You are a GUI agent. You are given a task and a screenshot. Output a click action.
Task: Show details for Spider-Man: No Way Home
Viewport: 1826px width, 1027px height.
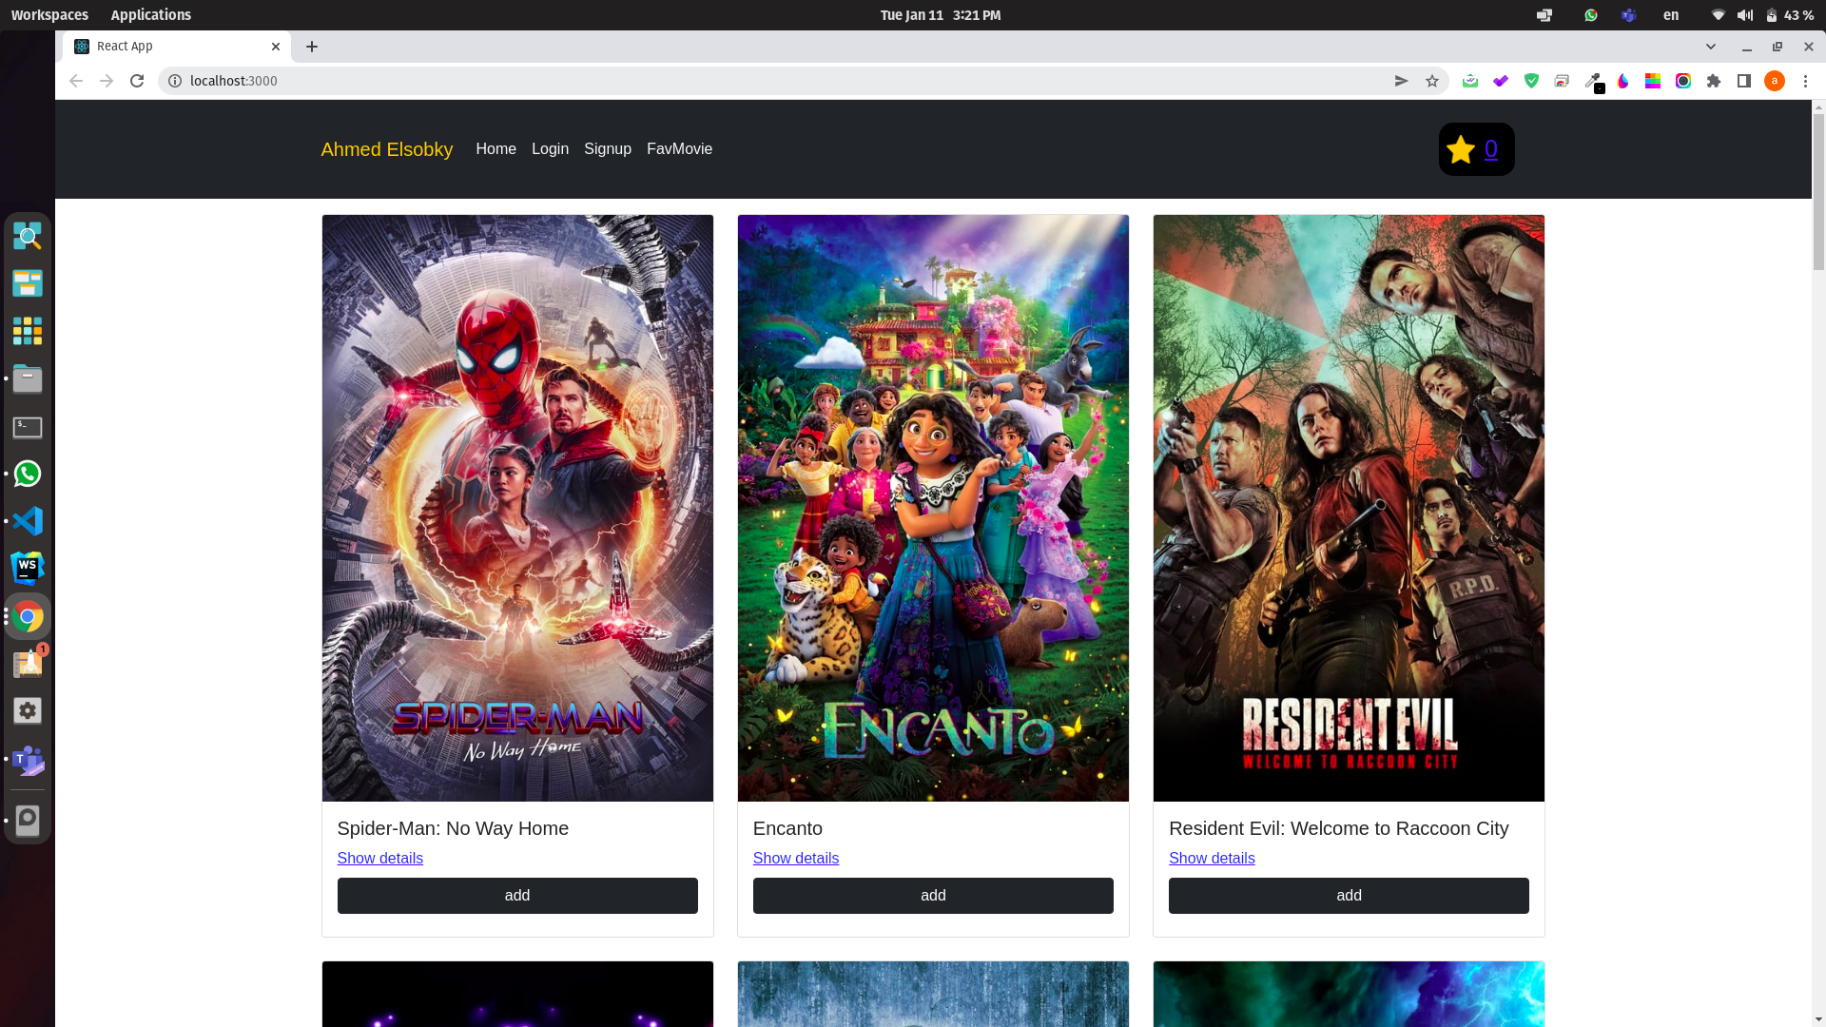coord(379,858)
